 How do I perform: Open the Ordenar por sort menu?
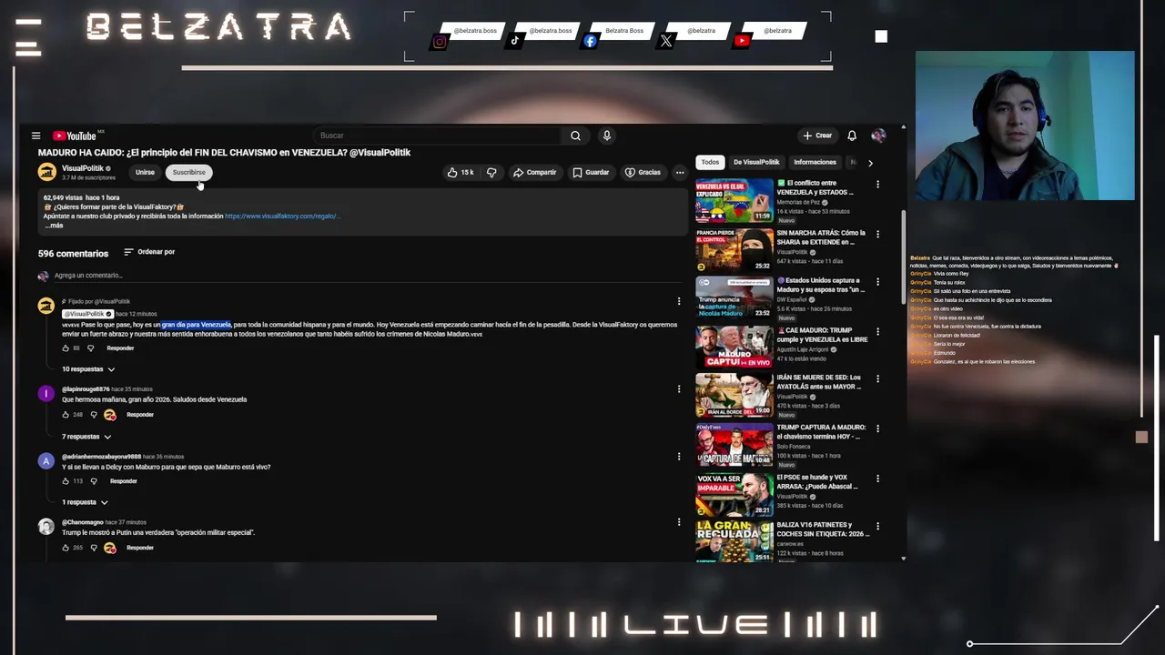click(149, 252)
